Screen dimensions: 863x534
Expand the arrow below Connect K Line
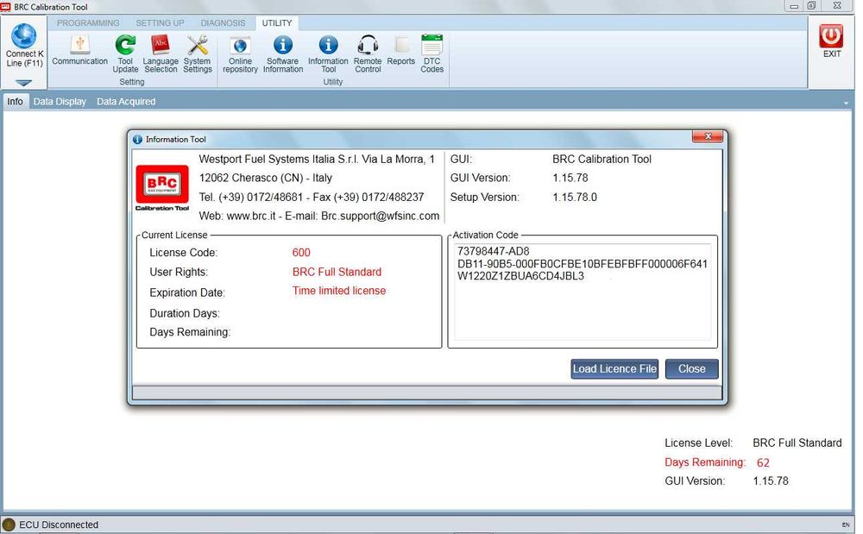pos(23,83)
